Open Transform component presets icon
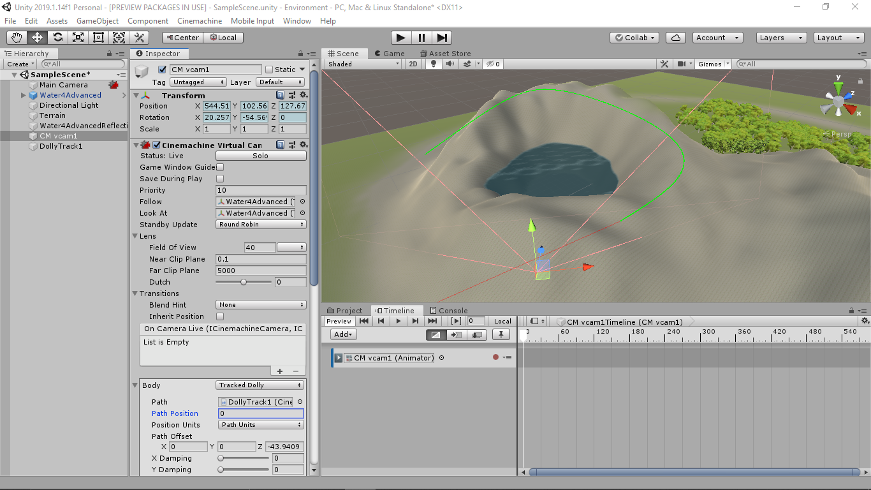This screenshot has height=490, width=871. 291,95
